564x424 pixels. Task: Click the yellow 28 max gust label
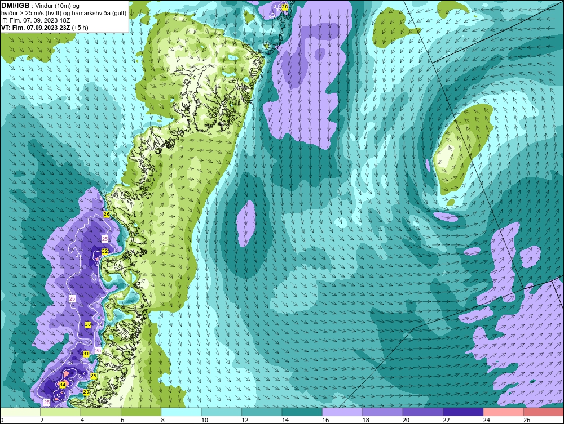click(284, 7)
